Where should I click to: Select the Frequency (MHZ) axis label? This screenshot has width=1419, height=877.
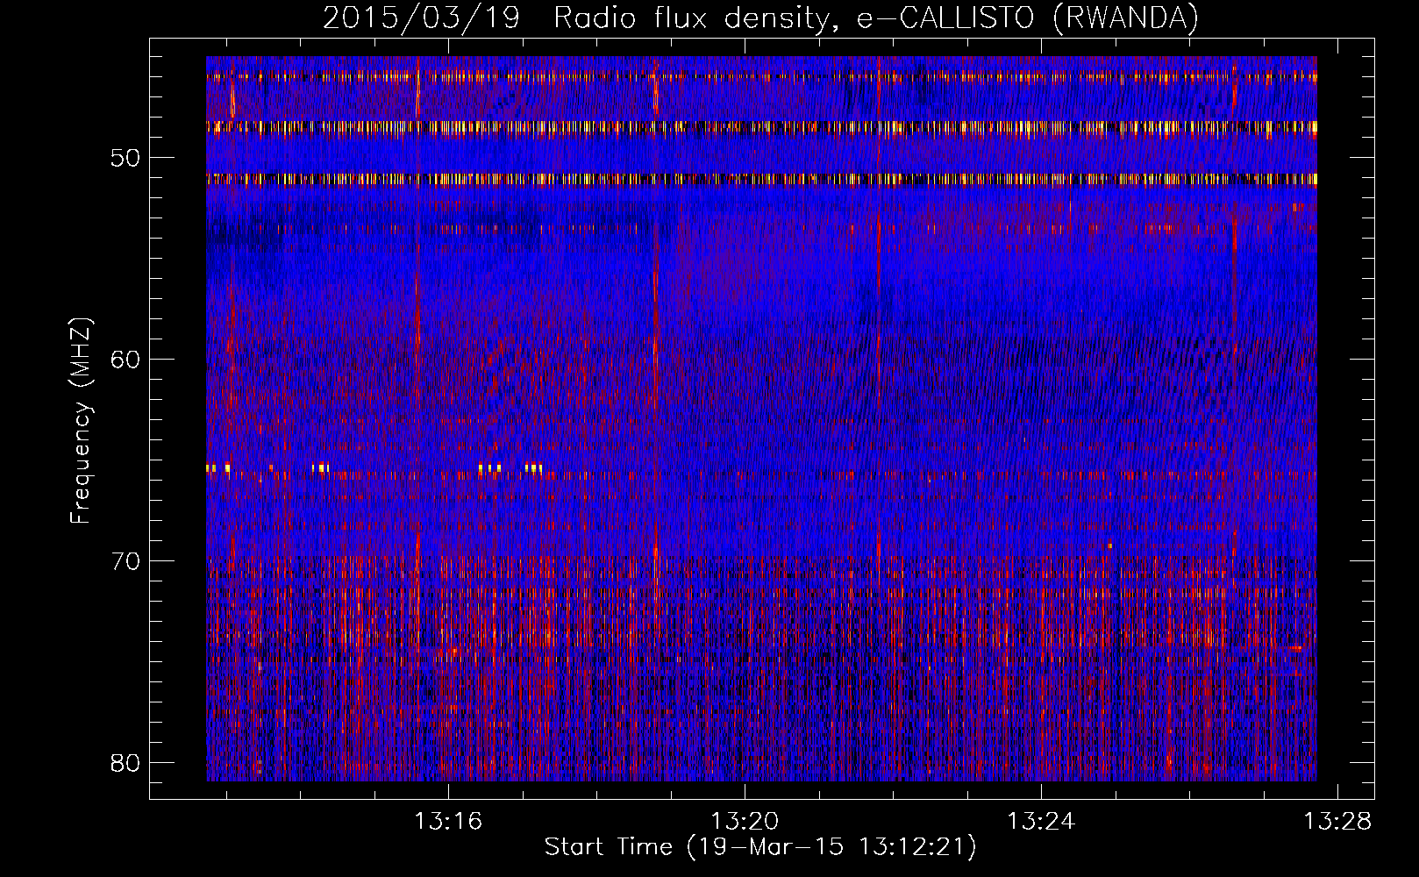(x=81, y=420)
